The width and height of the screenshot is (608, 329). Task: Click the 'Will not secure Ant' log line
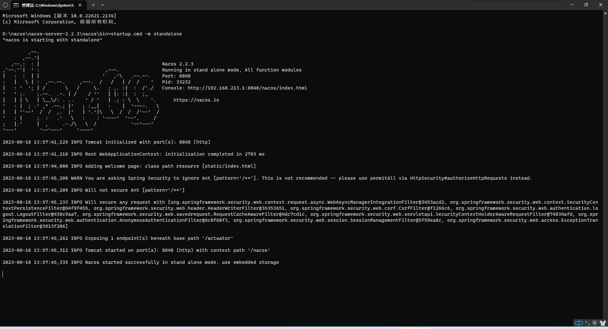pyautogui.click(x=93, y=190)
